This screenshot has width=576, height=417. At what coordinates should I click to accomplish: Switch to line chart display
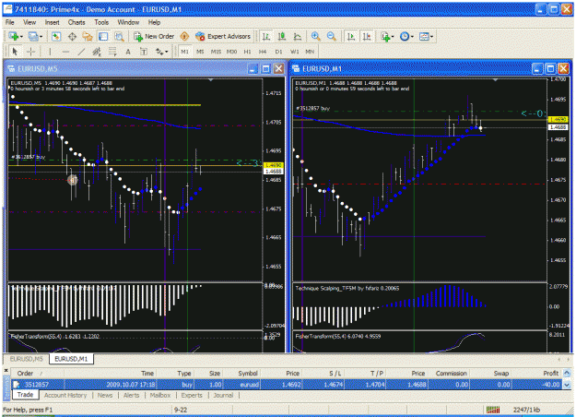[298, 36]
